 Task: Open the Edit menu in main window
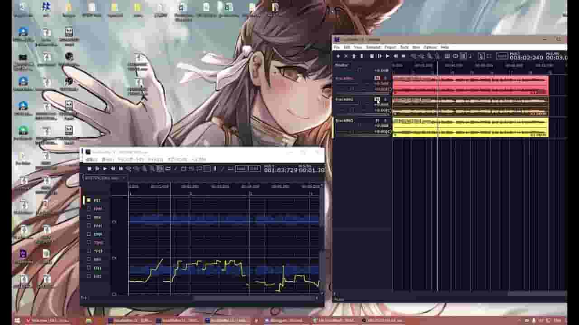346,47
